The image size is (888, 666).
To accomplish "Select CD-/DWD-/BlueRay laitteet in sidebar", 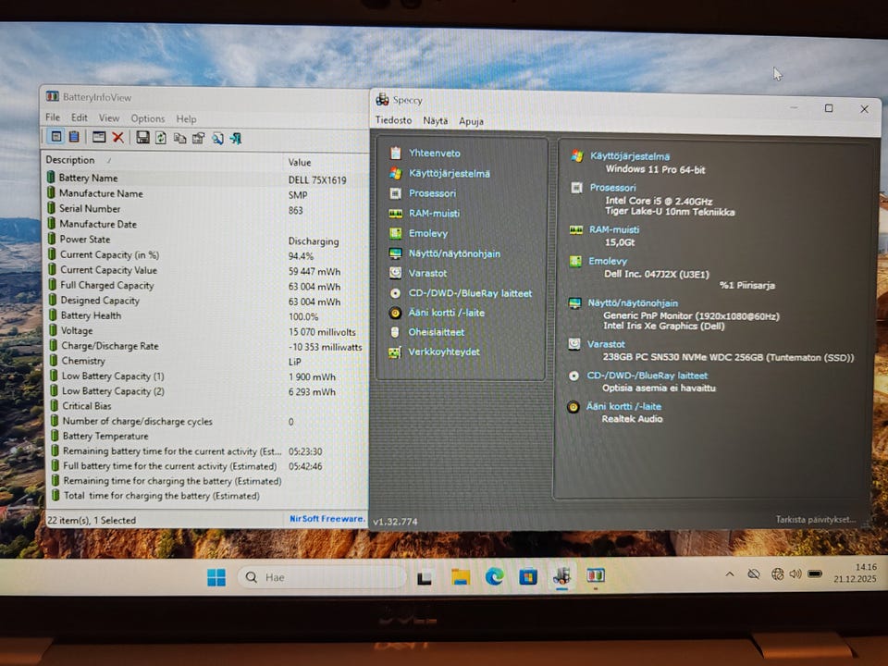I will point(470,293).
